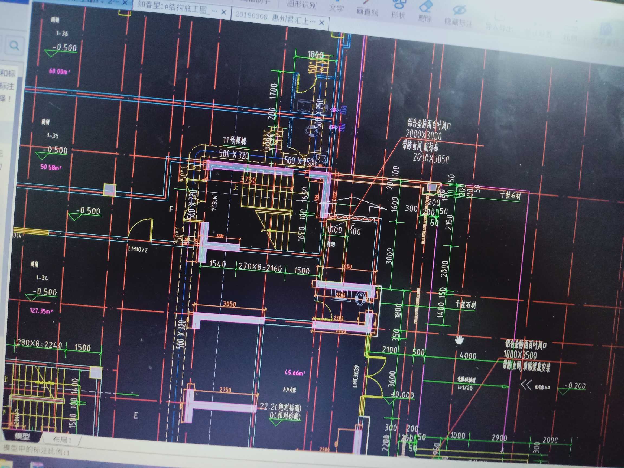
Task: Switch to the 模型 model tab
Action: (x=22, y=436)
